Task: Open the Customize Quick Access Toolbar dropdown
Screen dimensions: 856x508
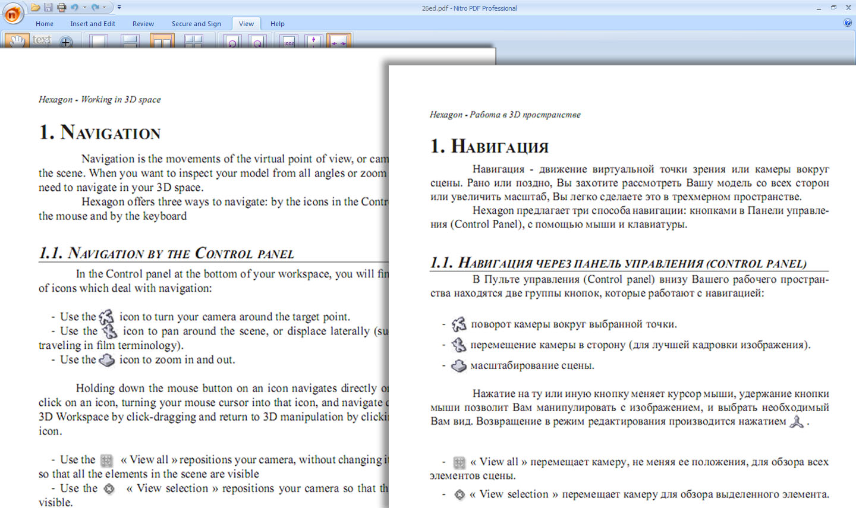Action: (119, 8)
